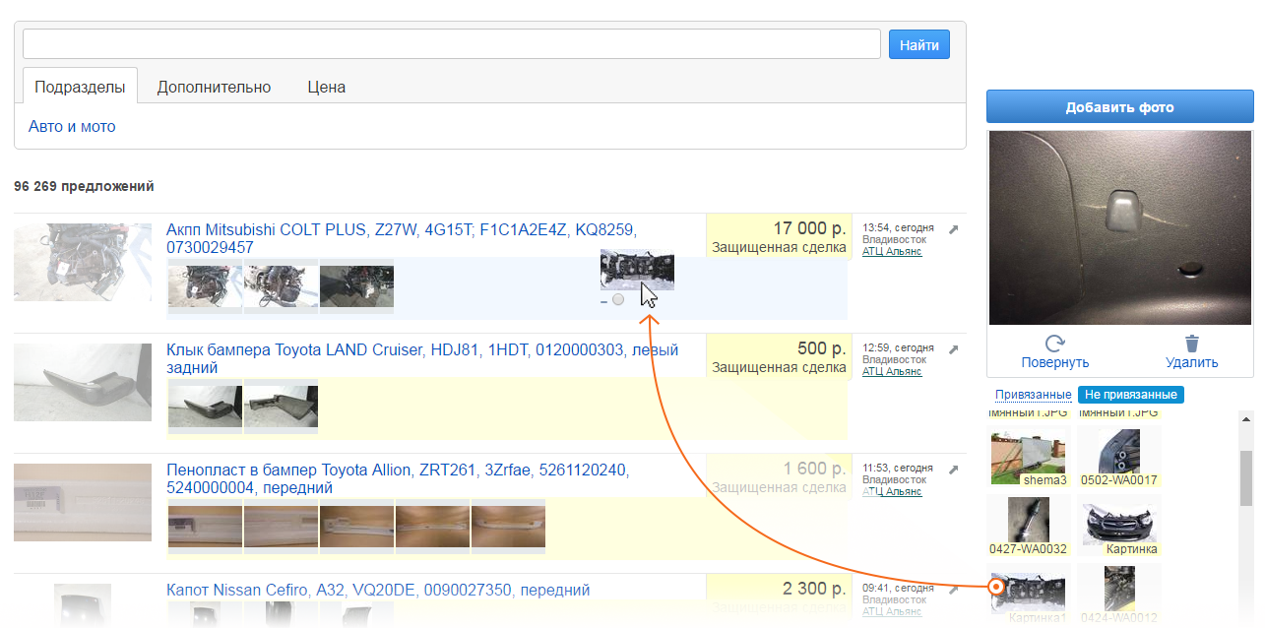
Task: Click main photo of Клык бампера listing
Action: [83, 382]
